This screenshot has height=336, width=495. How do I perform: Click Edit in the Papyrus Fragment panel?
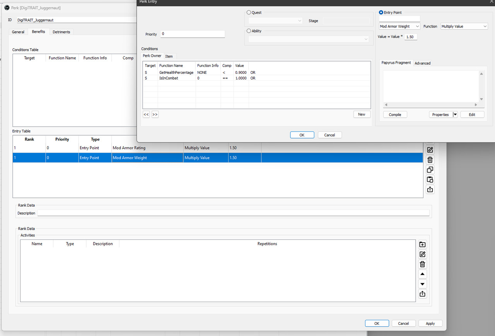472,115
